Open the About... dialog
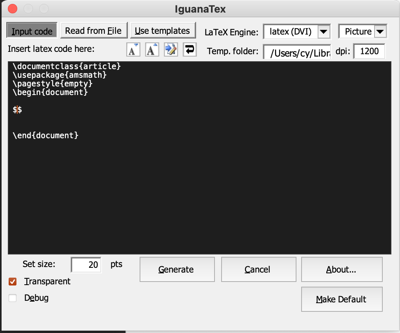400x333 pixels. [x=341, y=269]
